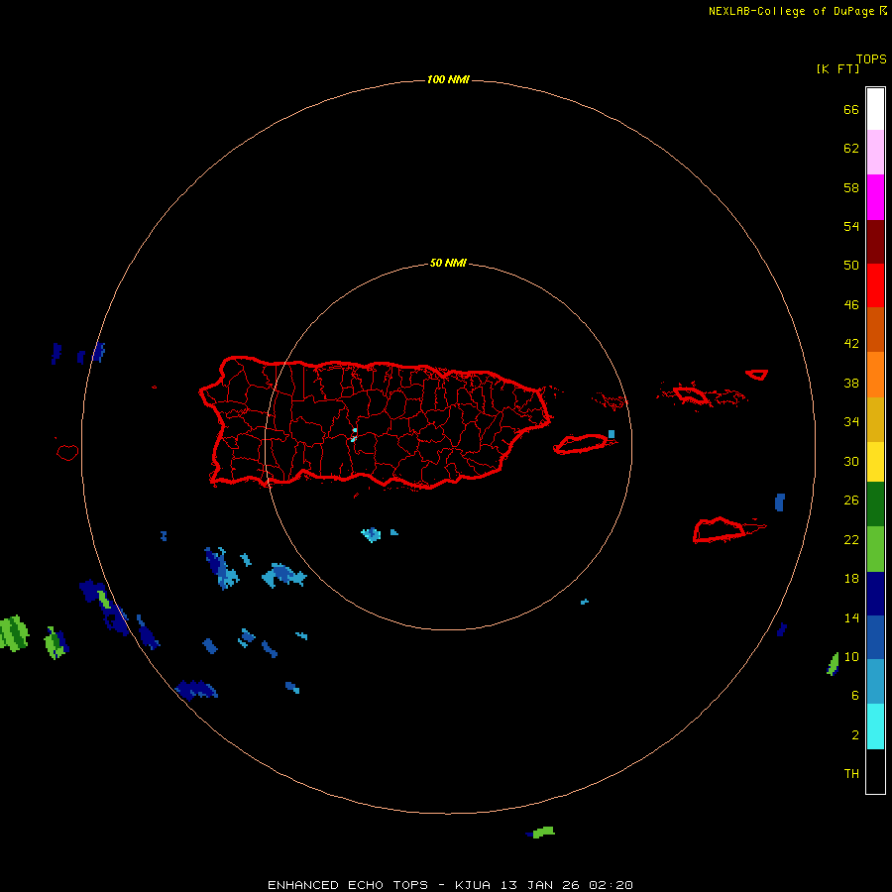Screen dimensions: 892x892
Task: Click the legend value 58
Action: click(851, 187)
